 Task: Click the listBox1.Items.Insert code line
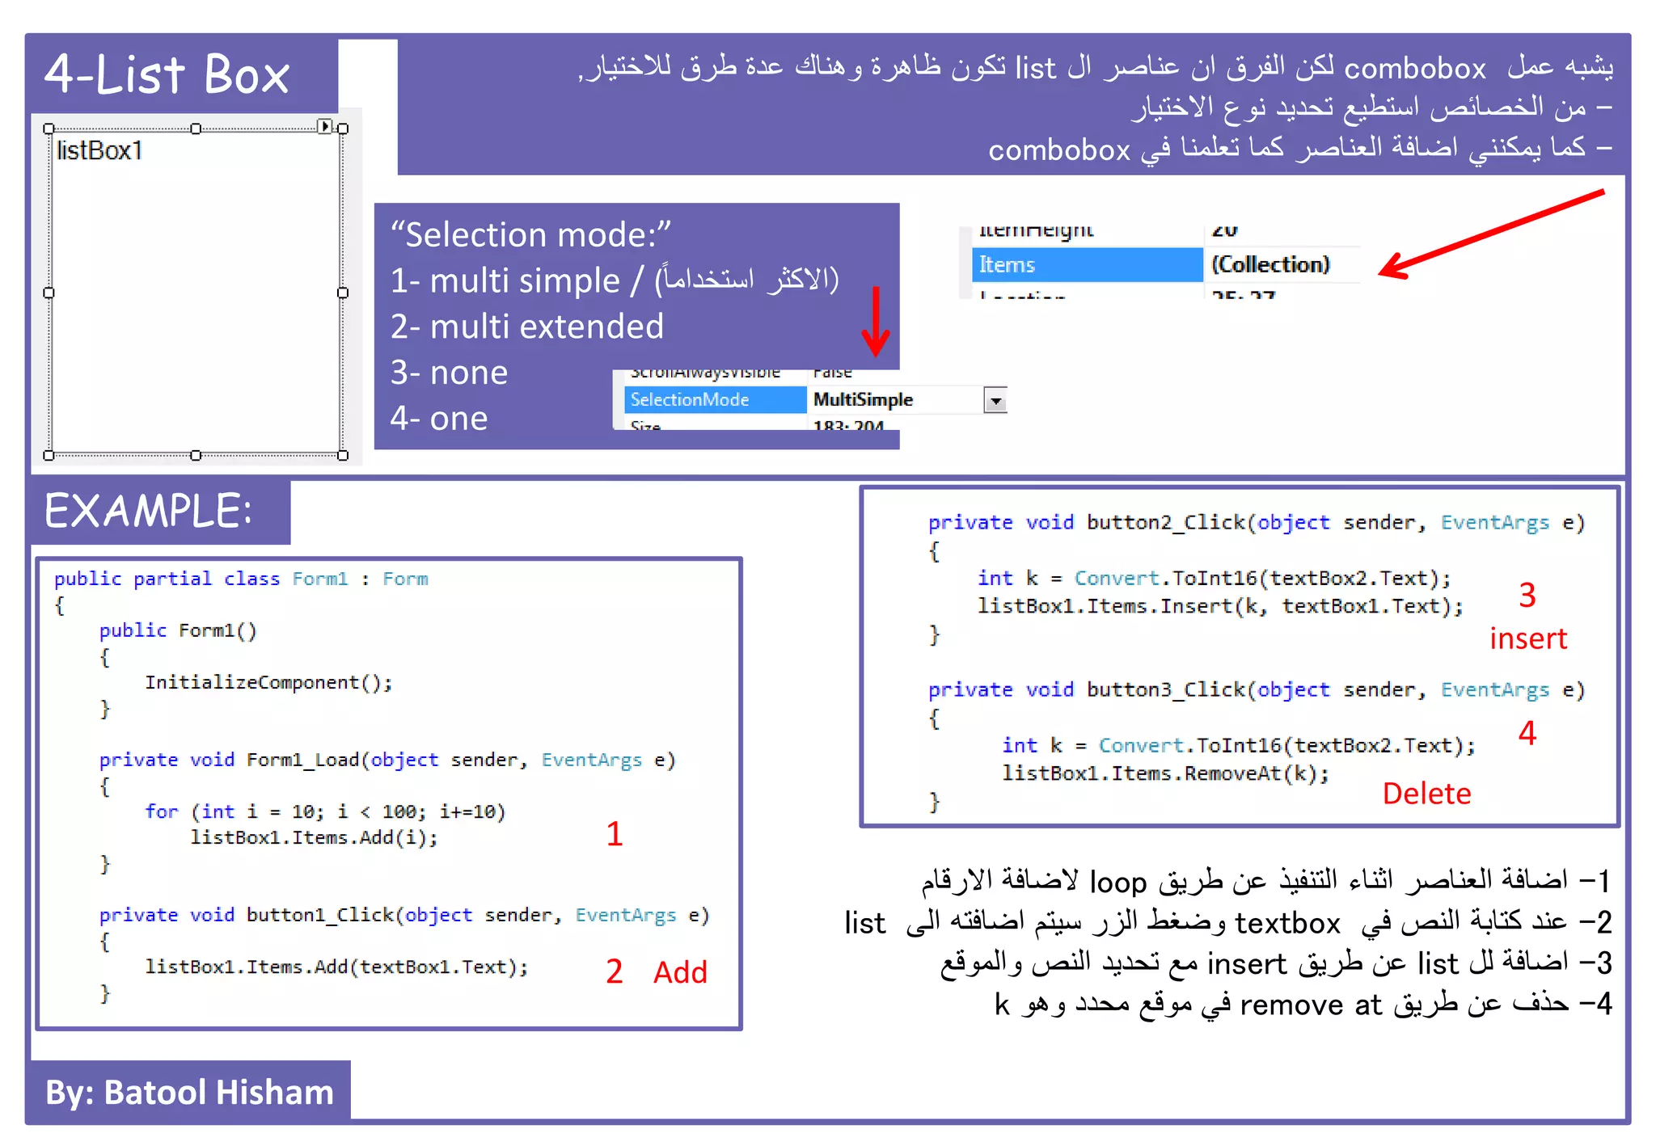click(1220, 606)
